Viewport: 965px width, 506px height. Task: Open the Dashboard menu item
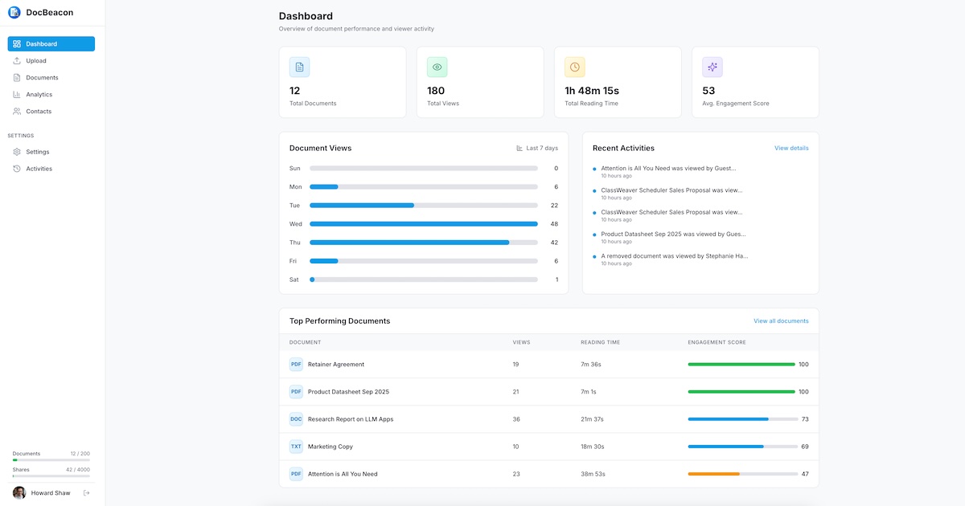(51, 44)
